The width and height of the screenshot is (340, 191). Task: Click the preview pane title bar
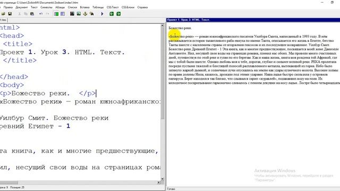coord(253,20)
